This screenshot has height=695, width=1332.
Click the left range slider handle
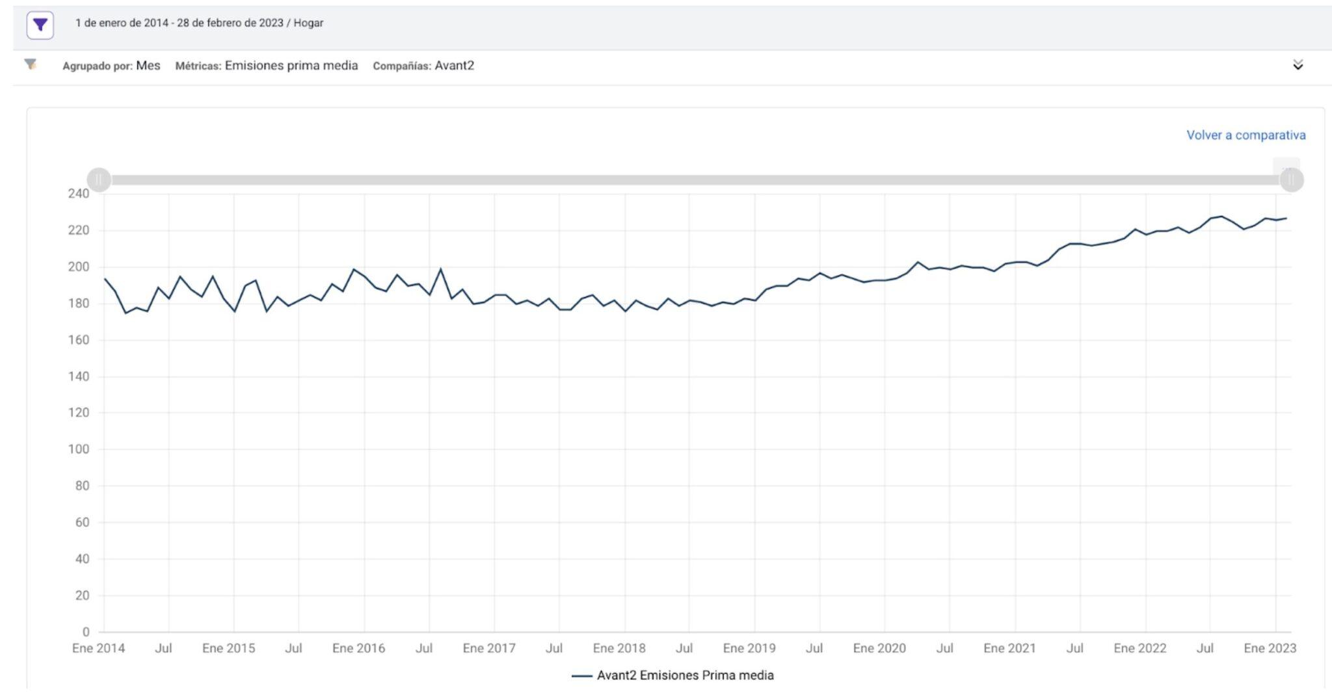[x=99, y=179]
